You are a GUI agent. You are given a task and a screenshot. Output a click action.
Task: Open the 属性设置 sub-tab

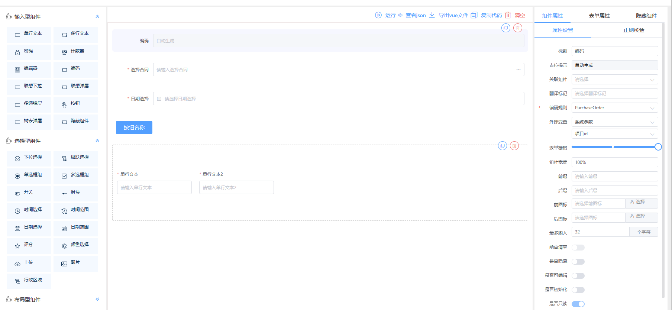tap(563, 30)
